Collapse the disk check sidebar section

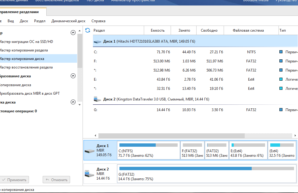click(73, 102)
